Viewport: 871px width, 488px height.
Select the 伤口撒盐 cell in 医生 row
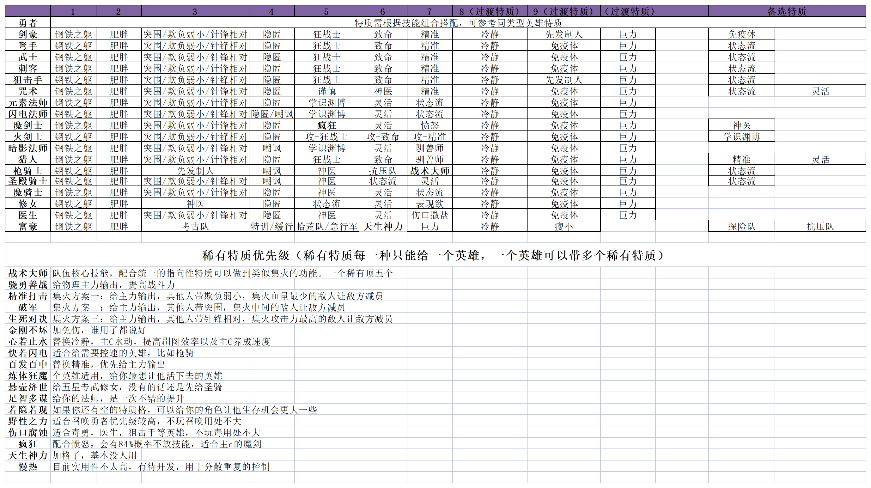[x=430, y=215]
